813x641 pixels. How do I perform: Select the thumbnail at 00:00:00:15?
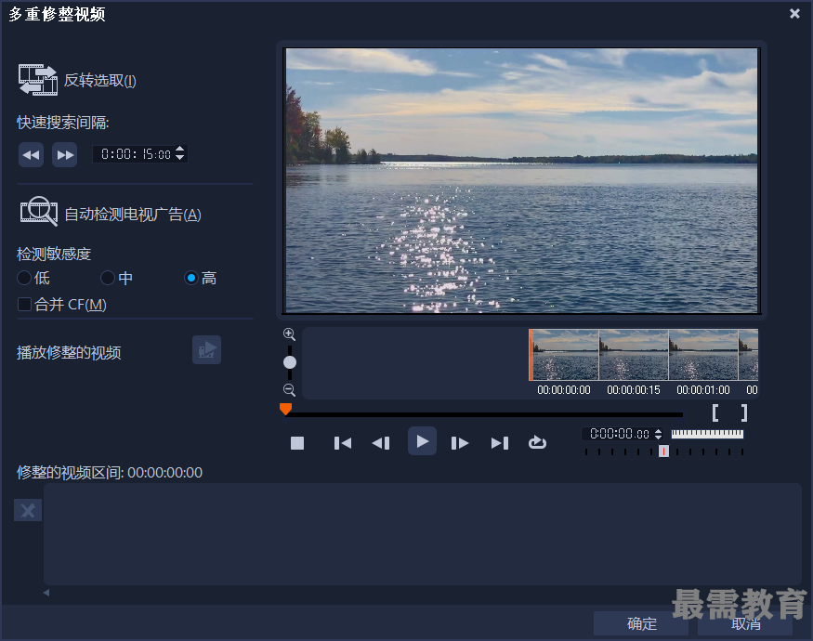pyautogui.click(x=634, y=355)
